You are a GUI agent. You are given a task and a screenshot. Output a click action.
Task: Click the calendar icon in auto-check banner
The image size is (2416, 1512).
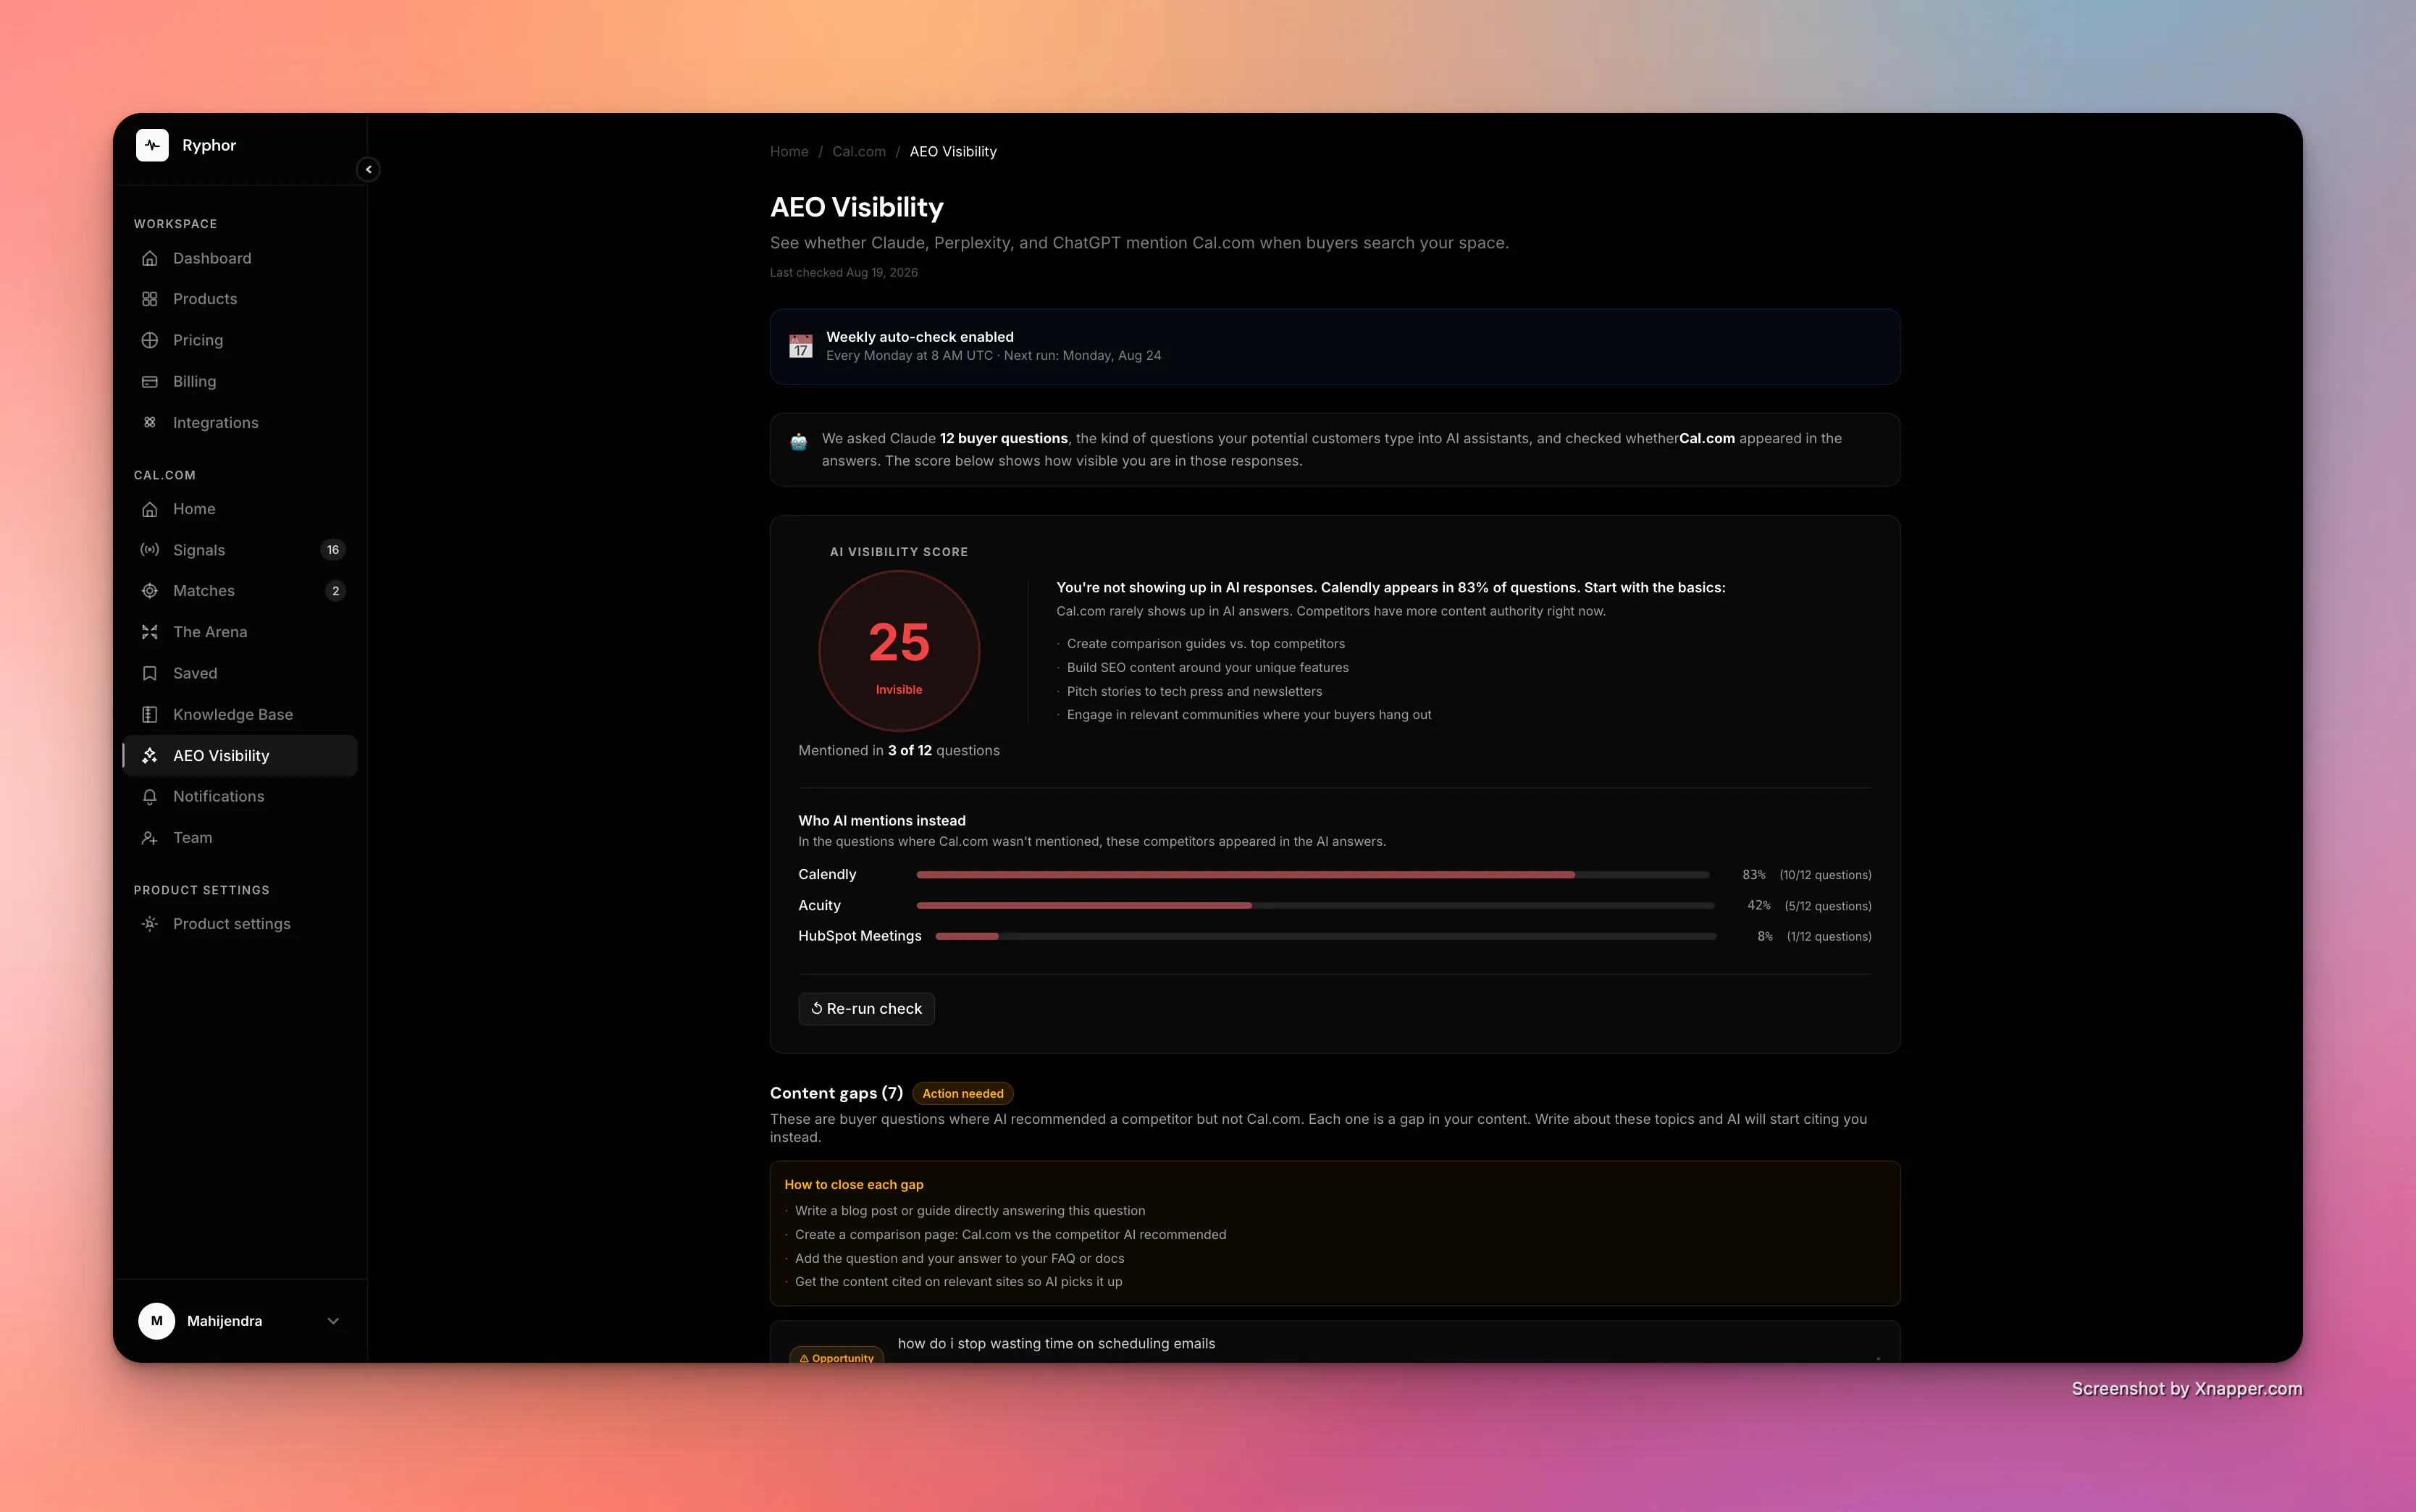[801, 346]
